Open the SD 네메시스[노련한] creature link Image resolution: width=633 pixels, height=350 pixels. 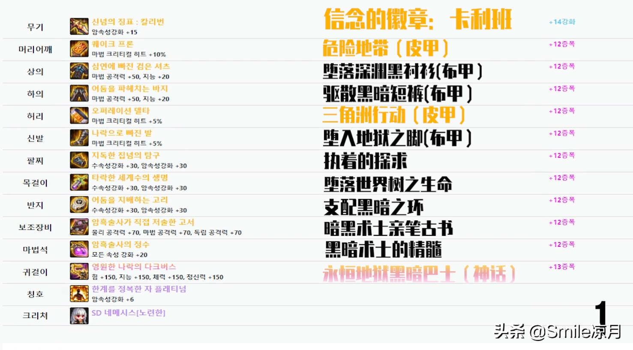129,313
